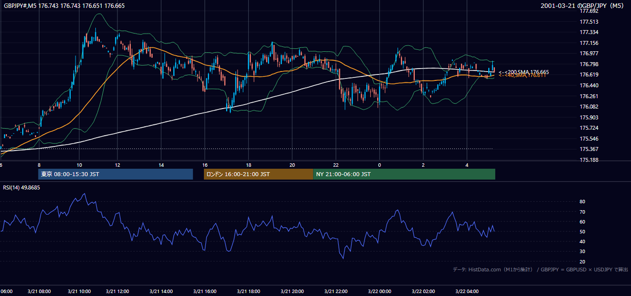This screenshot has width=631, height=296.
Task: Click the 3/21 20:00 time axis label
Action: point(292,292)
